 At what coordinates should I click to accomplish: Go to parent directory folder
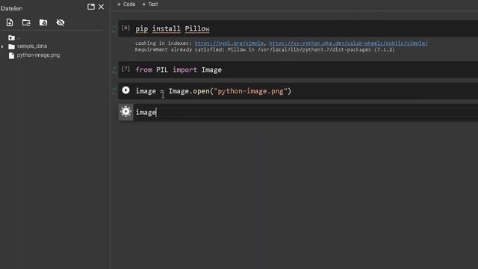tap(13, 38)
